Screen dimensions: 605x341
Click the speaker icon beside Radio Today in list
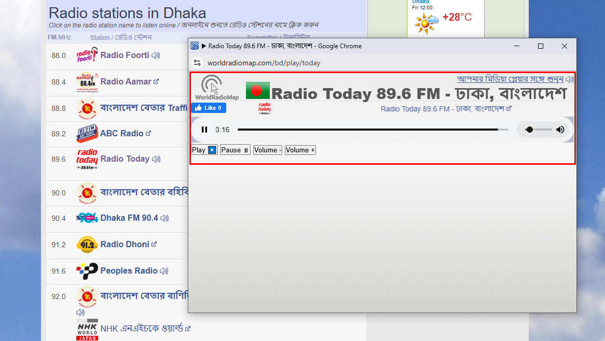coord(156,159)
